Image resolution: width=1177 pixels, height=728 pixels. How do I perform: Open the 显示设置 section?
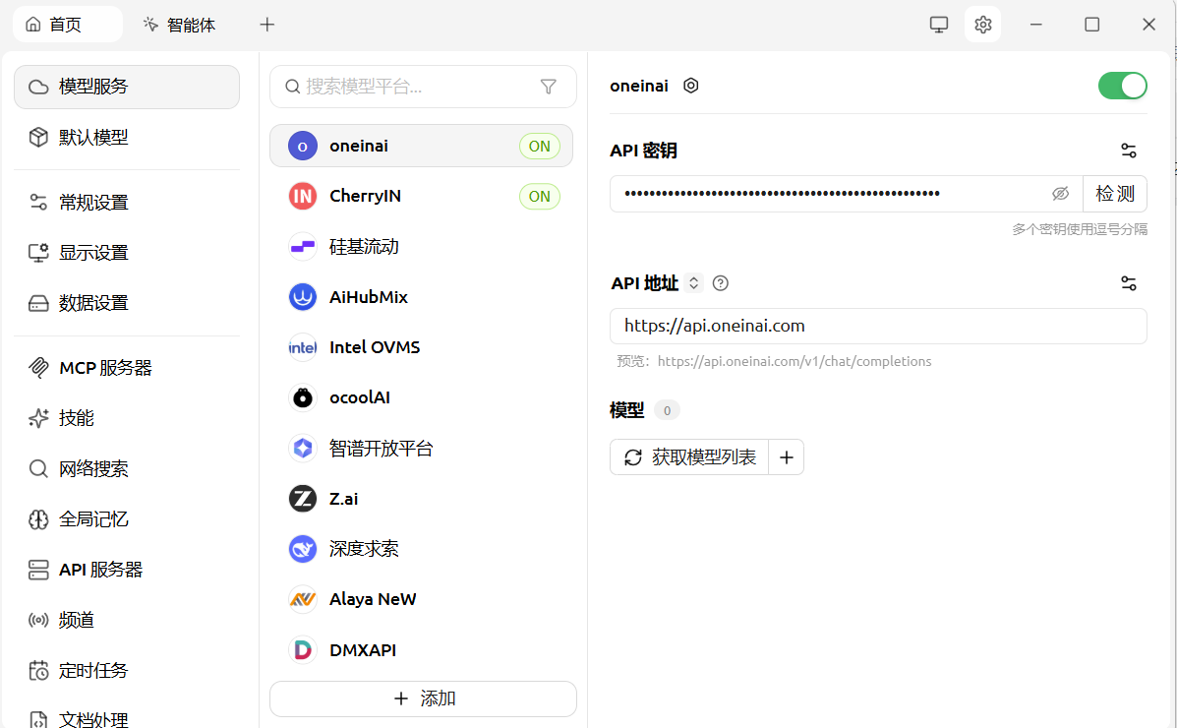pos(127,253)
